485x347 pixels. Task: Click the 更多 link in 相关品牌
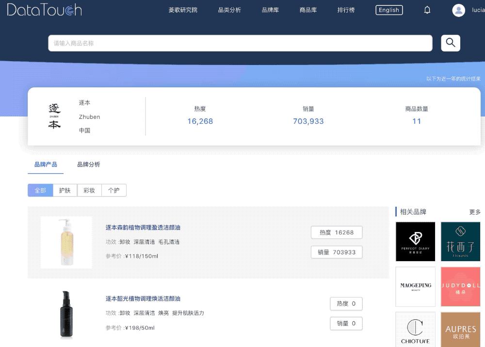(474, 212)
